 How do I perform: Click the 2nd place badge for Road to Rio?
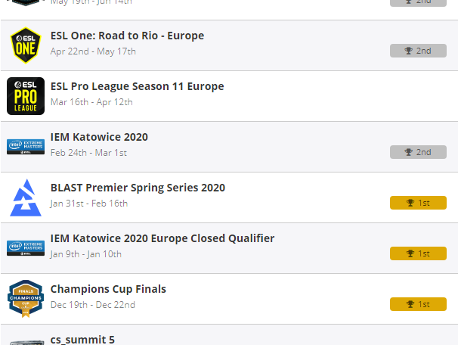[x=418, y=51]
